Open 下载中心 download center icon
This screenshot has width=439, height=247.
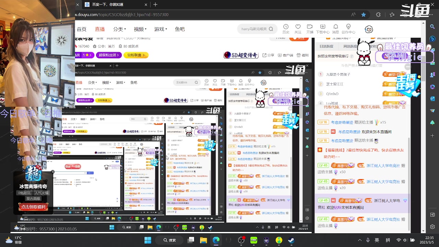click(x=323, y=29)
